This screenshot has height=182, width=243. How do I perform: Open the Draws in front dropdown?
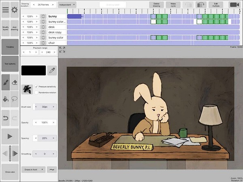point(34,169)
